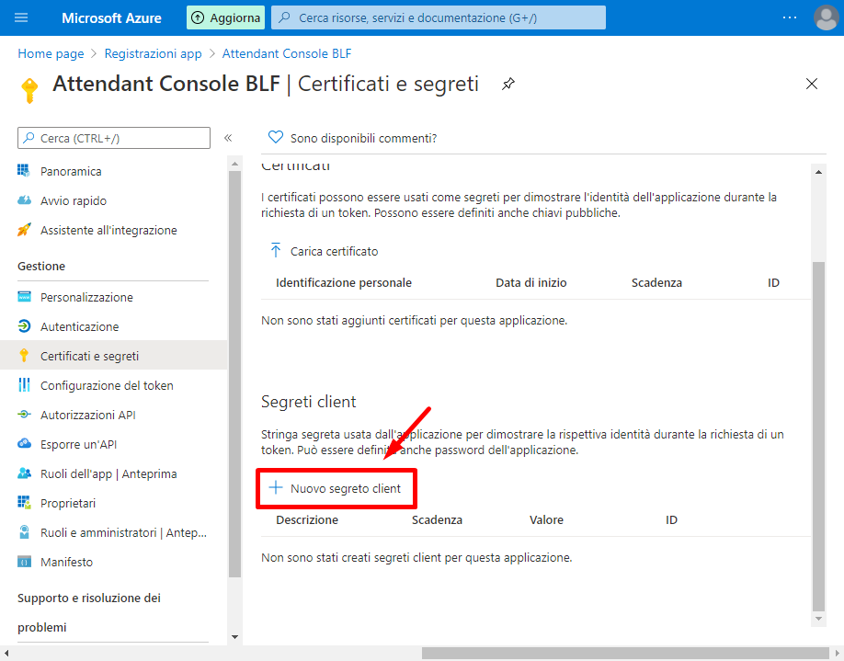The width and height of the screenshot is (844, 661).
Task: Click Data di inizio column header
Action: point(530,282)
